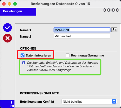121x108 pixels.
Task: Minimize the window with the yellow button
Action: [9, 4]
